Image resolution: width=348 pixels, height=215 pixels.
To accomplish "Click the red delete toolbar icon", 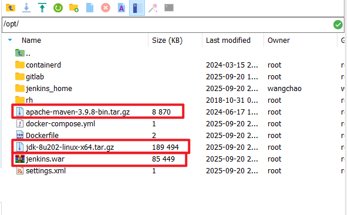I will [x=106, y=8].
